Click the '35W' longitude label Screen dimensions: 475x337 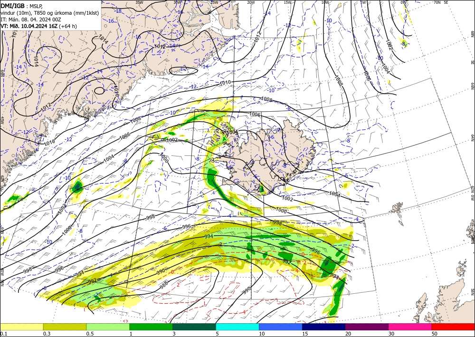pyautogui.click(x=139, y=2)
